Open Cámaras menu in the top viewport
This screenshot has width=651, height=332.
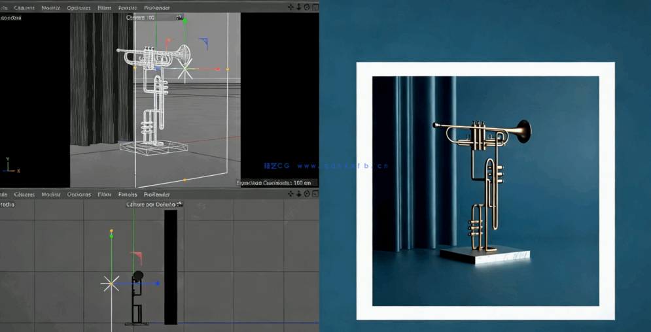pyautogui.click(x=24, y=8)
